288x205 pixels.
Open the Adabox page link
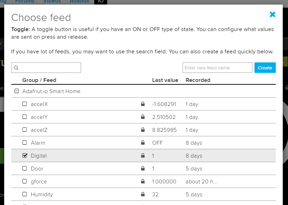pyautogui.click(x=79, y=1)
